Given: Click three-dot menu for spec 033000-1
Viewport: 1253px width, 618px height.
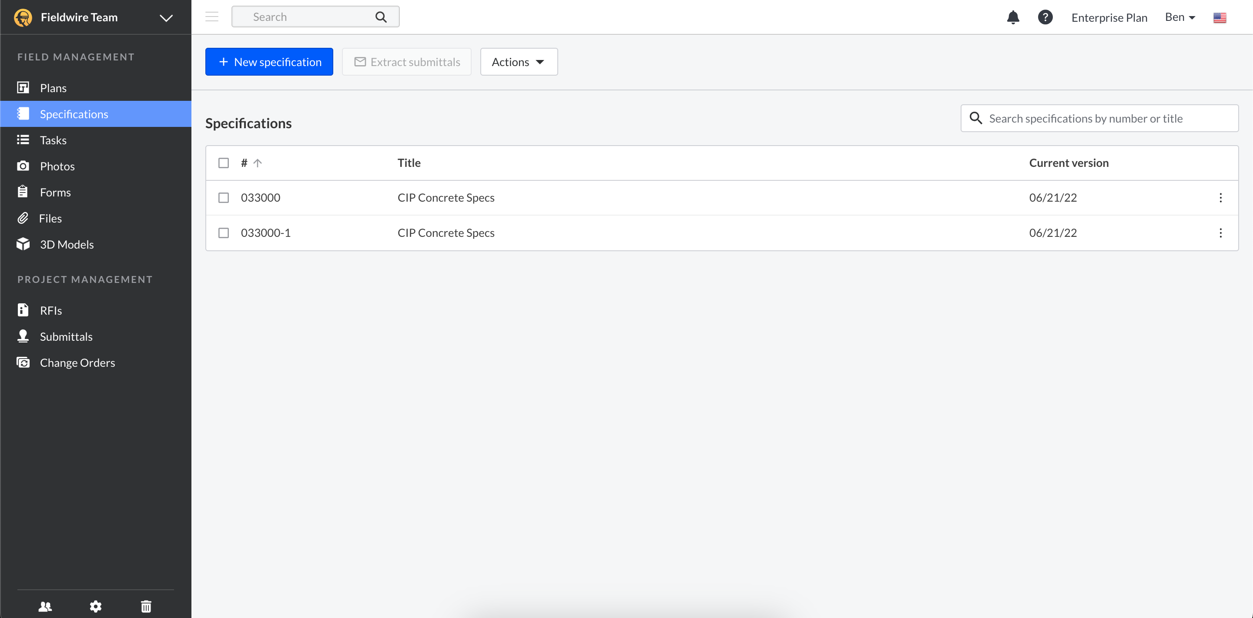Looking at the screenshot, I should 1220,233.
